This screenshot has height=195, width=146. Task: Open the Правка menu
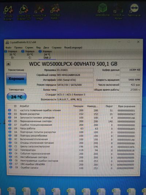click(18, 48)
